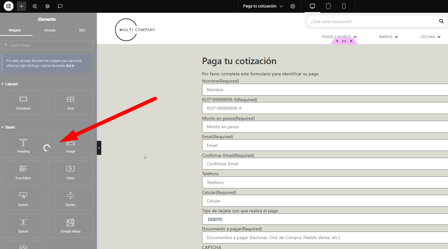The width and height of the screenshot is (448, 249).
Task: Select the Image widget
Action: tap(71, 146)
